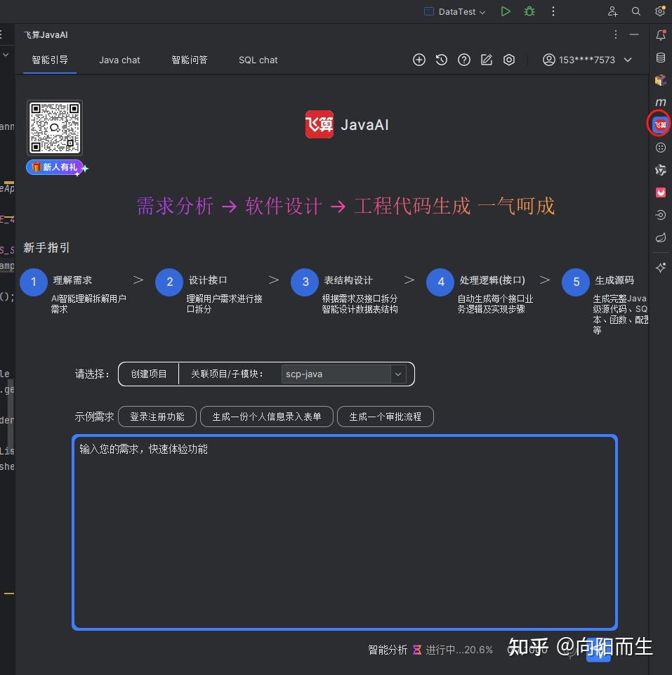Switch to the SQL chat tab
The height and width of the screenshot is (675, 672).
[x=258, y=60]
